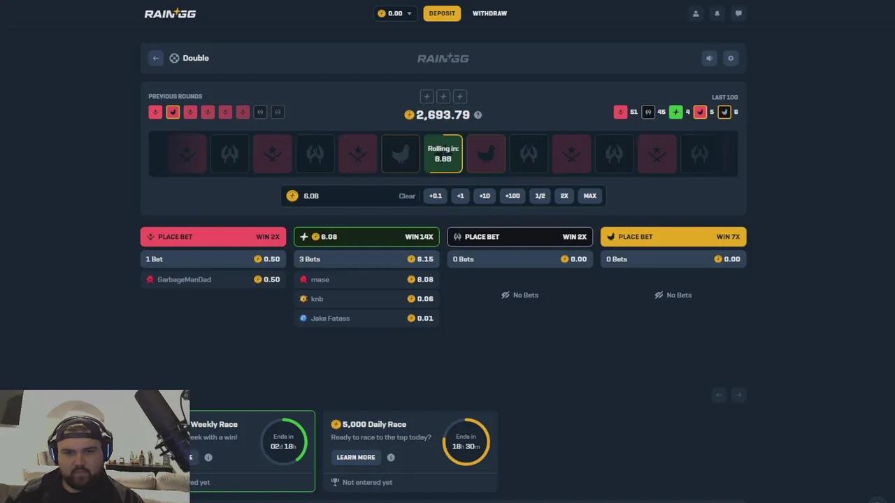Click the next arrow above the race cards

[738, 395]
